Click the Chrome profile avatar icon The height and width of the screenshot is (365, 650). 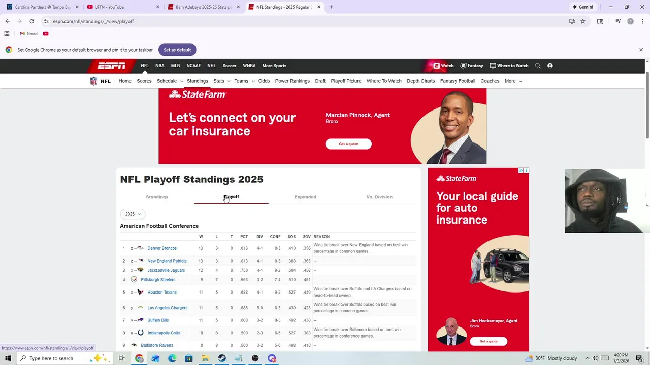coord(630,21)
